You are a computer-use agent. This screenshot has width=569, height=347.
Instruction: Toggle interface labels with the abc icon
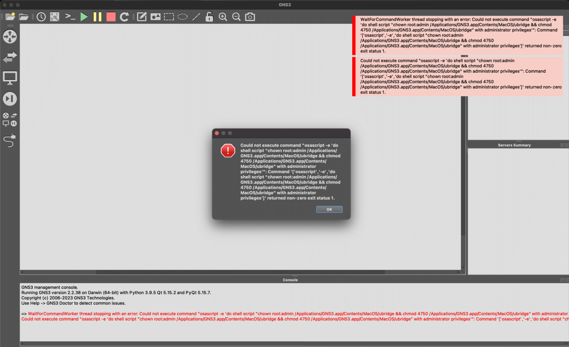click(54, 16)
